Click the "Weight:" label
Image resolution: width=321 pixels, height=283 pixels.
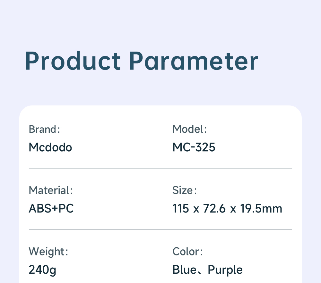pos(48,252)
